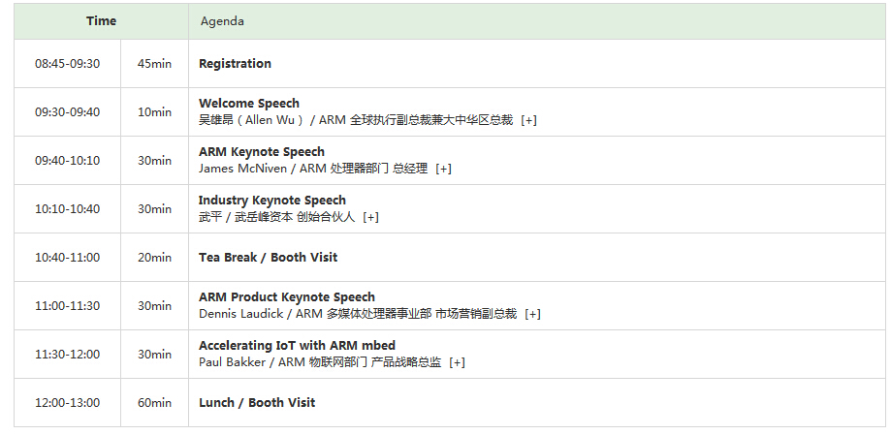
Task: Expand ARM Product Keynote Speech [+]
Action: (532, 314)
